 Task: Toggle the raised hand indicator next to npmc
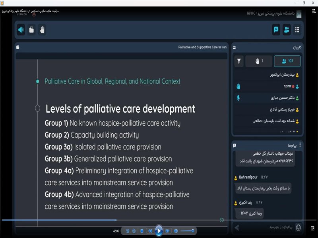[238, 87]
